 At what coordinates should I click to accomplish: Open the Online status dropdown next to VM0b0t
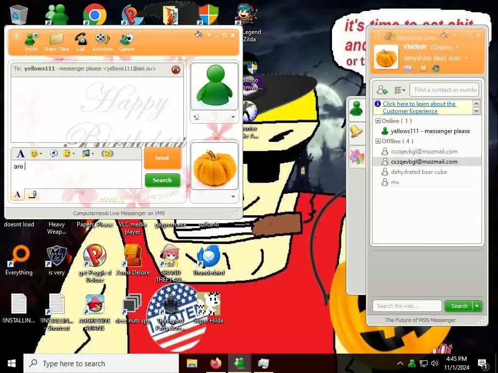click(457, 48)
